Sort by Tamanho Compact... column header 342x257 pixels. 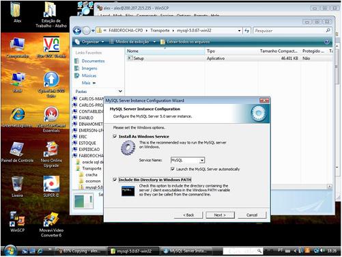pyautogui.click(x=279, y=51)
